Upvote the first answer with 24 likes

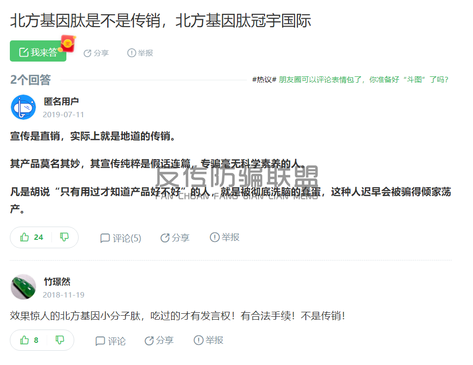click(31, 237)
